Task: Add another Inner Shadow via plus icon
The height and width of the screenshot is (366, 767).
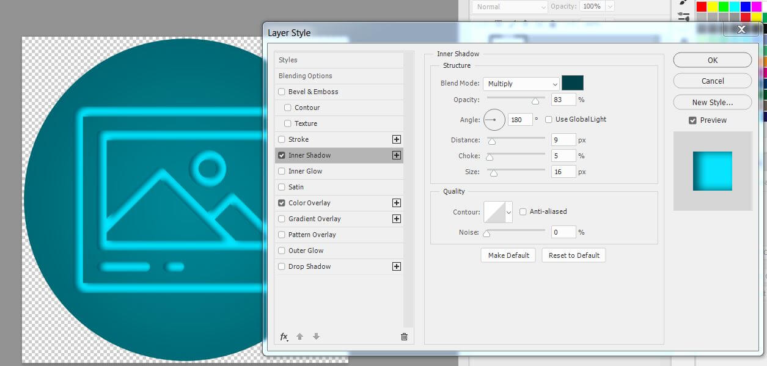Action: (x=397, y=155)
